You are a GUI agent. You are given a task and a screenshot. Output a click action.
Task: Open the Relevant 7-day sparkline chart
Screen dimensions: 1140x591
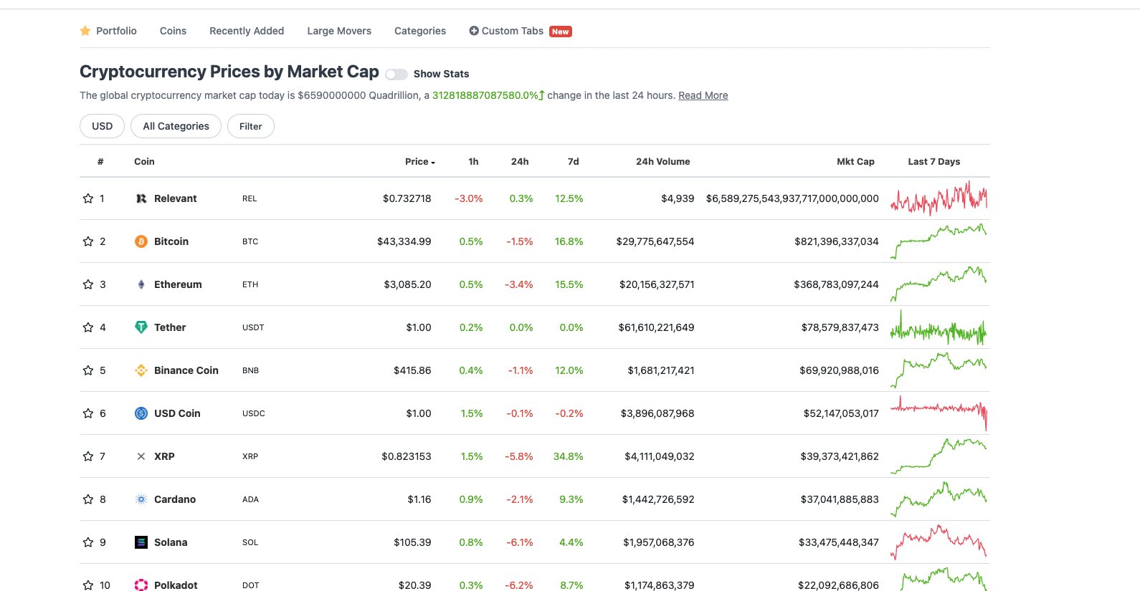click(939, 198)
